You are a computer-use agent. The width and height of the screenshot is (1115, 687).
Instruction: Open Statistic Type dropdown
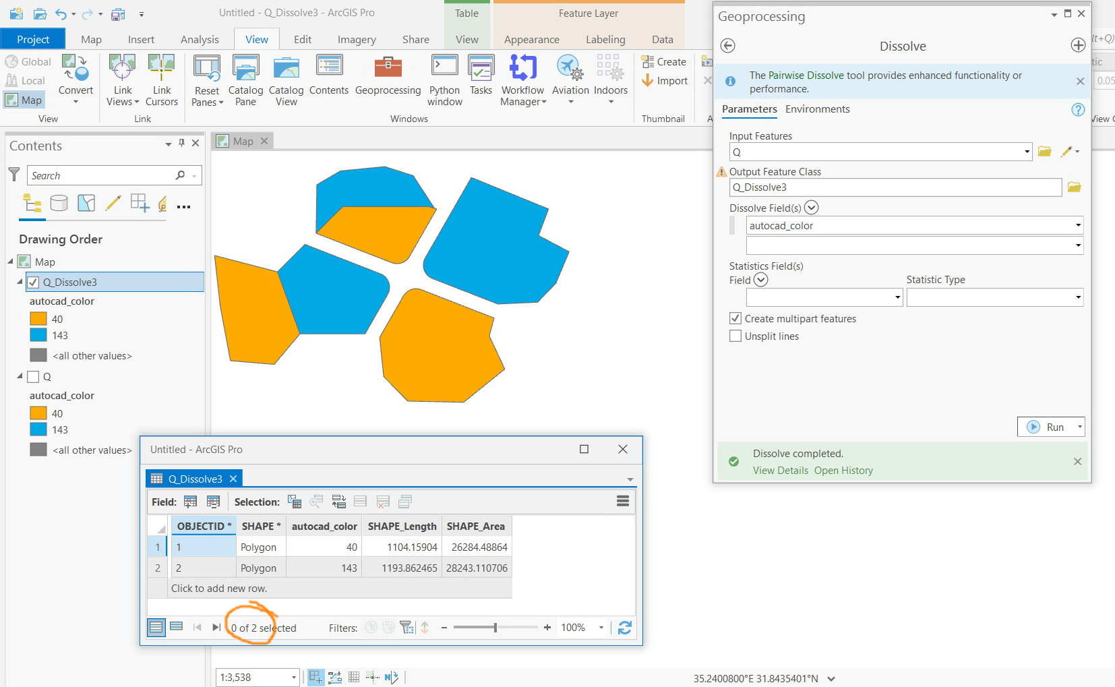tap(1078, 297)
